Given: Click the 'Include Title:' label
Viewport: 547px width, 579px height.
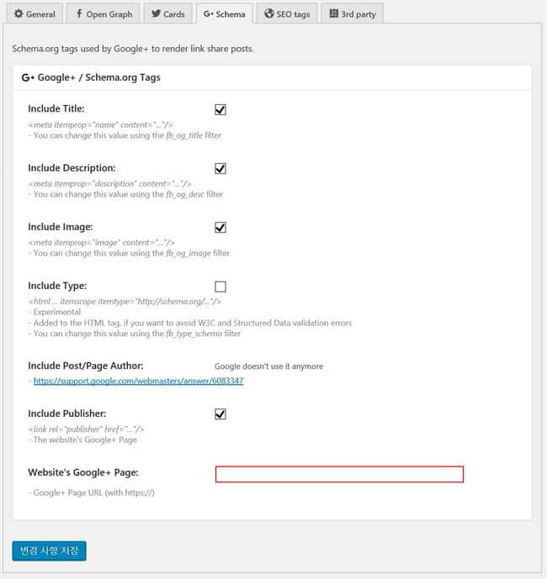Looking at the screenshot, I should coord(56,109).
